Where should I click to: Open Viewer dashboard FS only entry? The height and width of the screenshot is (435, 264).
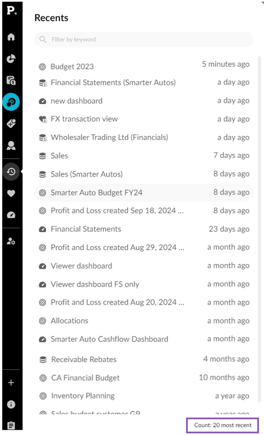pos(144,284)
